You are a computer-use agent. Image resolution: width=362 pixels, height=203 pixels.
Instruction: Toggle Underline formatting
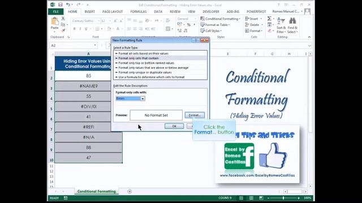pyautogui.click(x=86, y=29)
